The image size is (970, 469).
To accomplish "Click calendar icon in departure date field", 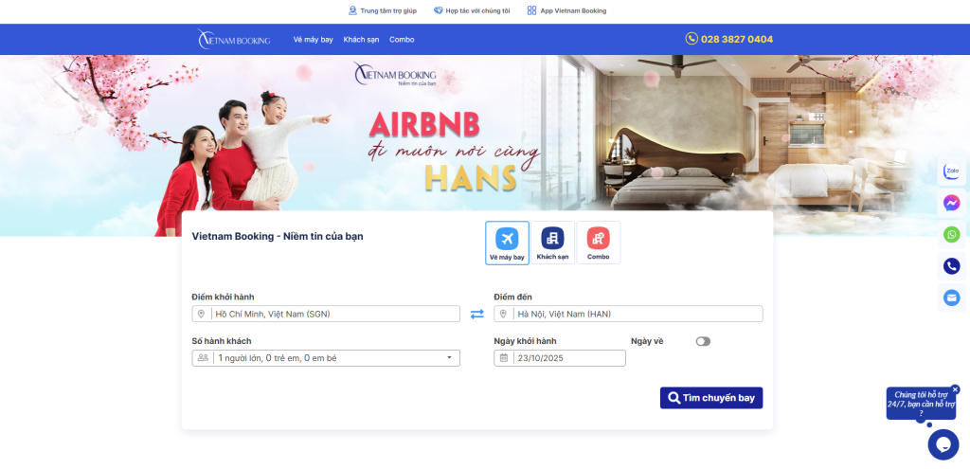I will tap(504, 358).
